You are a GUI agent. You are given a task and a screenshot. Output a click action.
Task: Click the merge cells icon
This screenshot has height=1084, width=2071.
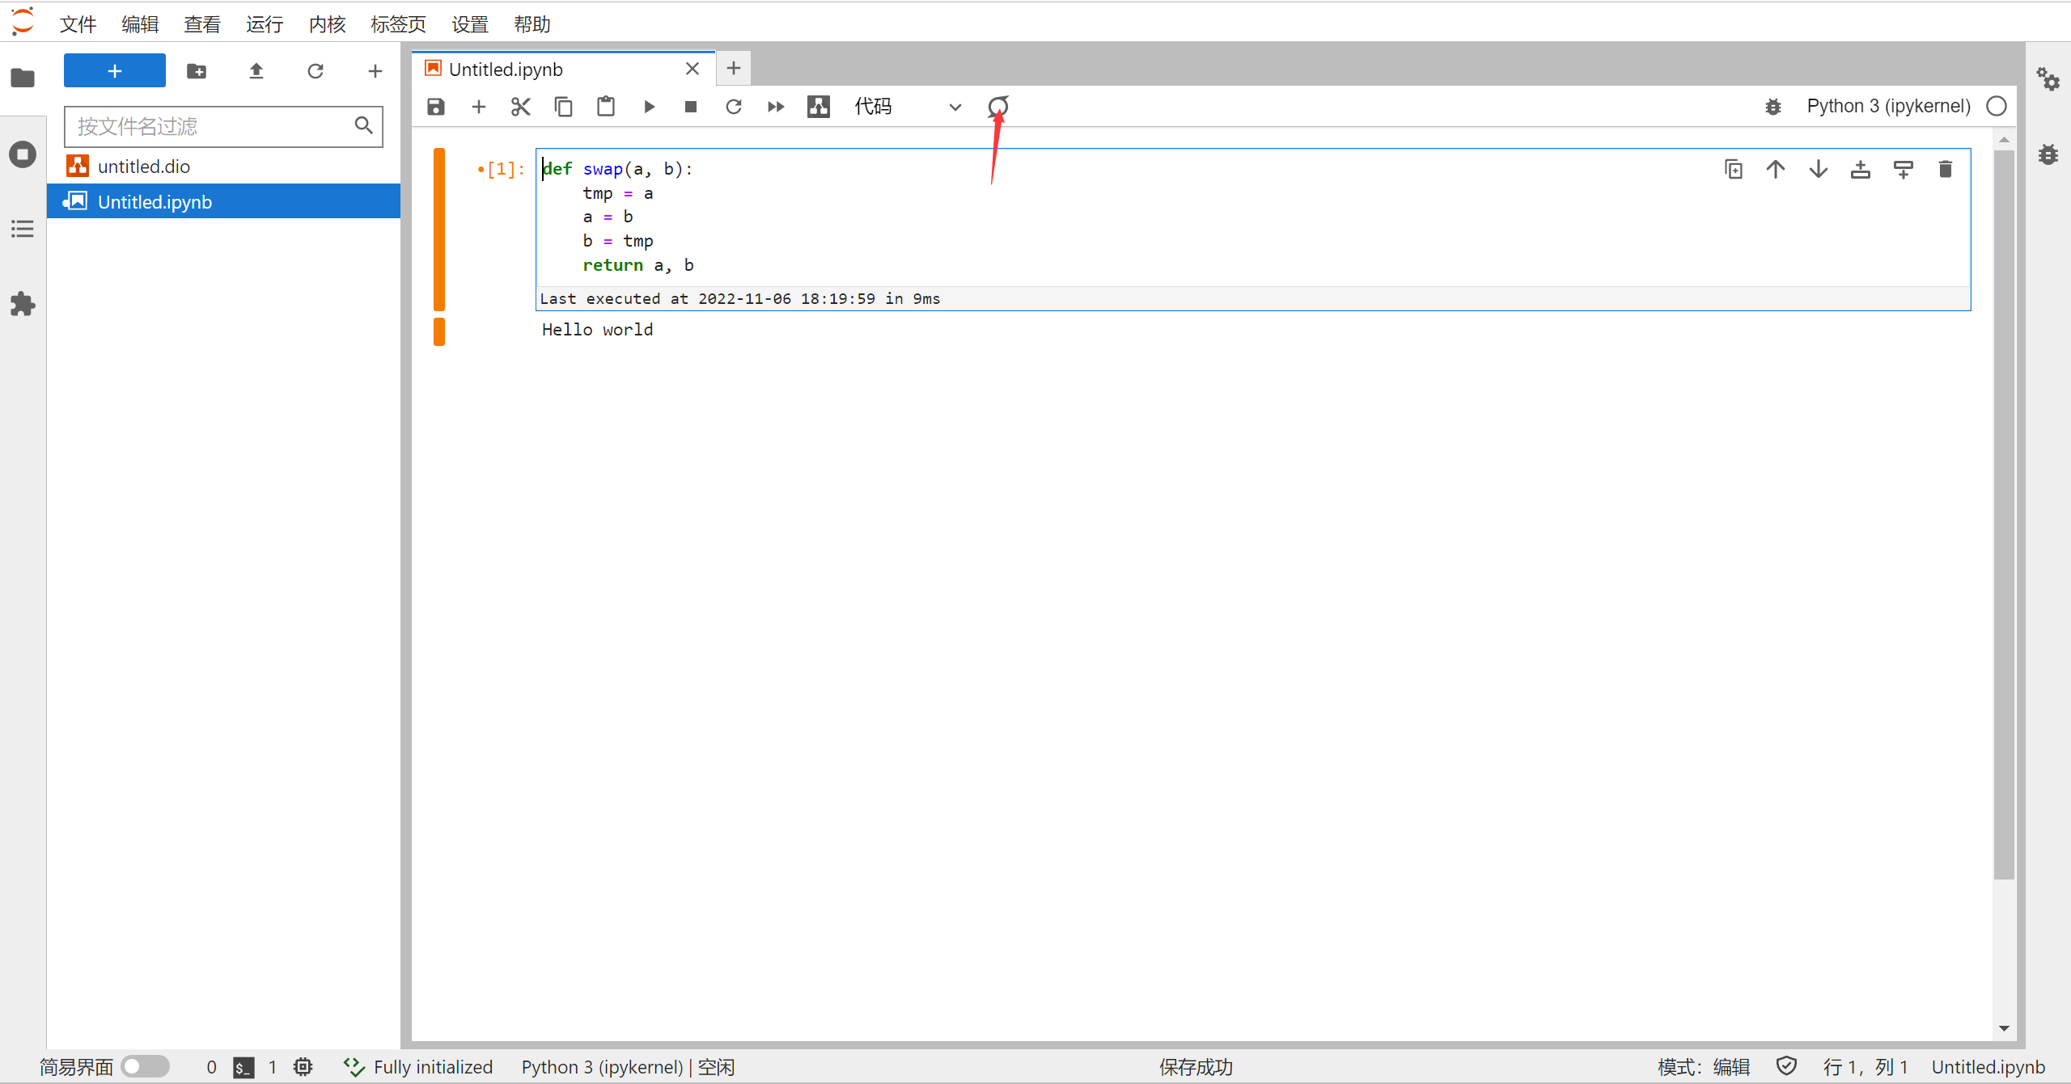998,105
